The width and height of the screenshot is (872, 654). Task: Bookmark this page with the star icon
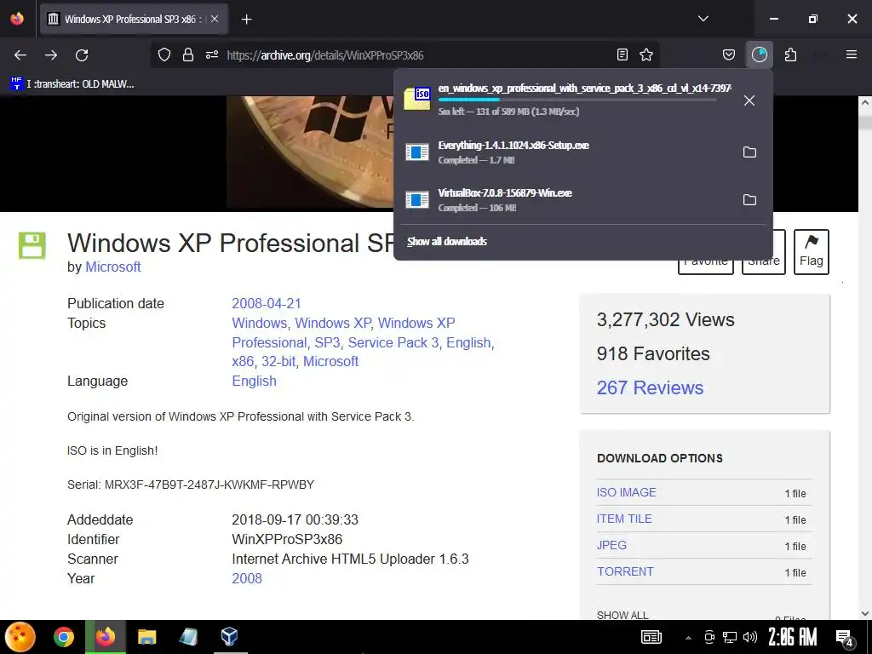646,54
